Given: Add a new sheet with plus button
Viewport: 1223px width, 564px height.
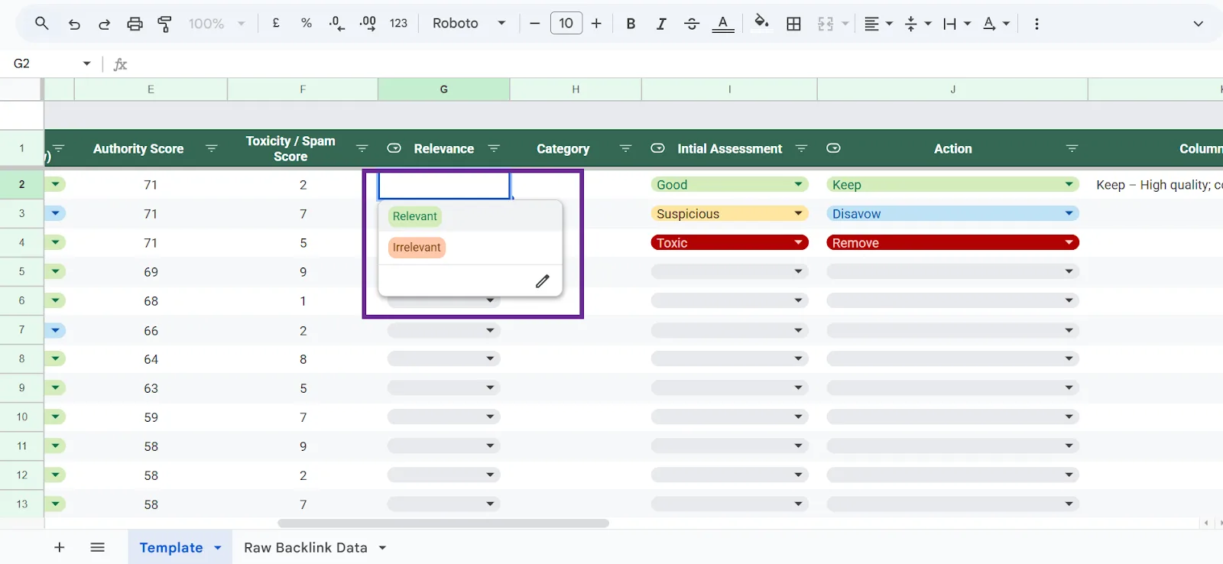Looking at the screenshot, I should click(x=60, y=547).
